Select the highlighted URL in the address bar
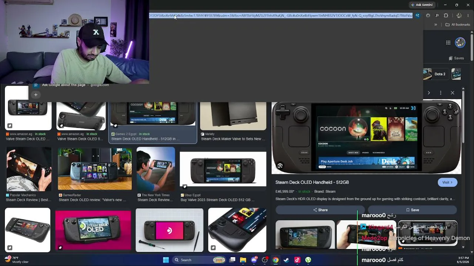Image resolution: width=474 pixels, height=266 pixels. [x=281, y=16]
